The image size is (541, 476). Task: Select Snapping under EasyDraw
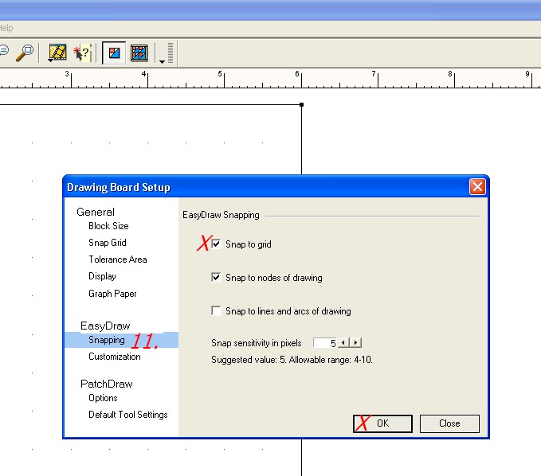[x=121, y=340]
